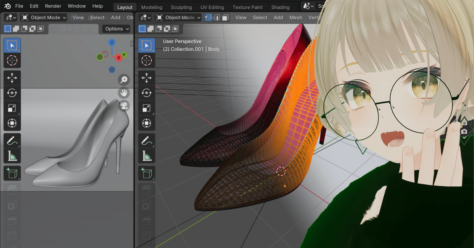
Task: Select the Cursor tool in left viewport
Action: coord(12,60)
